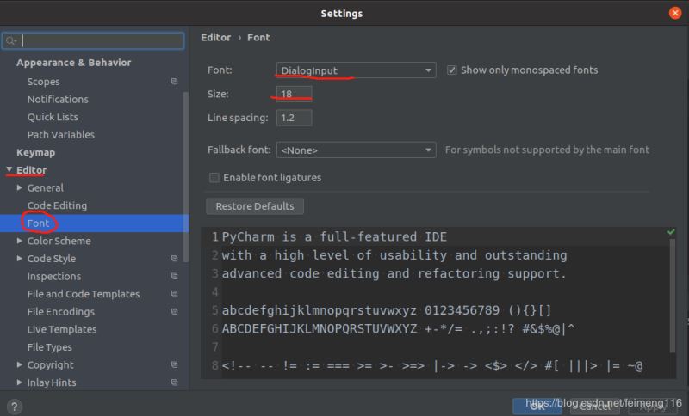
Task: Click the Line spacing input field
Action: pos(294,118)
